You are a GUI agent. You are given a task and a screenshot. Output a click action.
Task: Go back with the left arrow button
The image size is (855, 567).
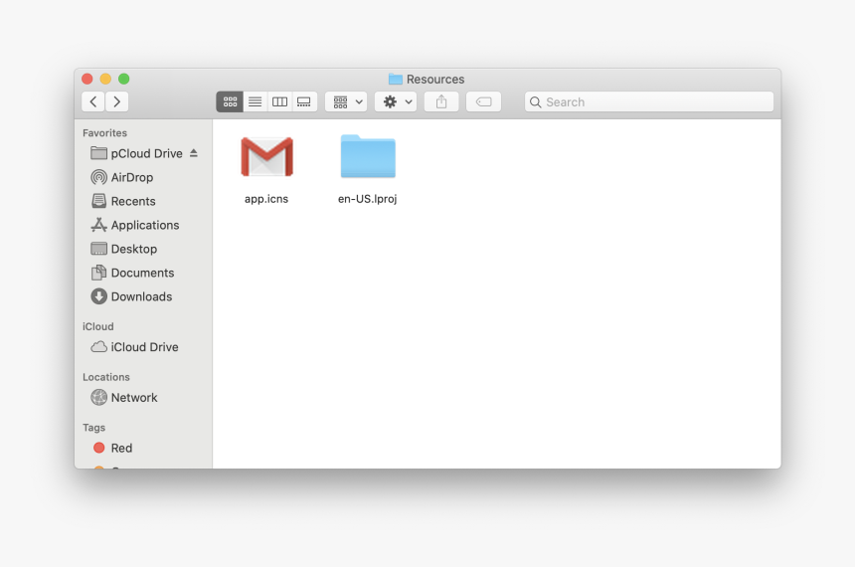(93, 101)
